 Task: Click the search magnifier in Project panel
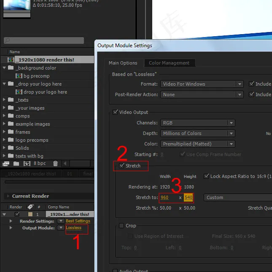click(x=7, y=41)
